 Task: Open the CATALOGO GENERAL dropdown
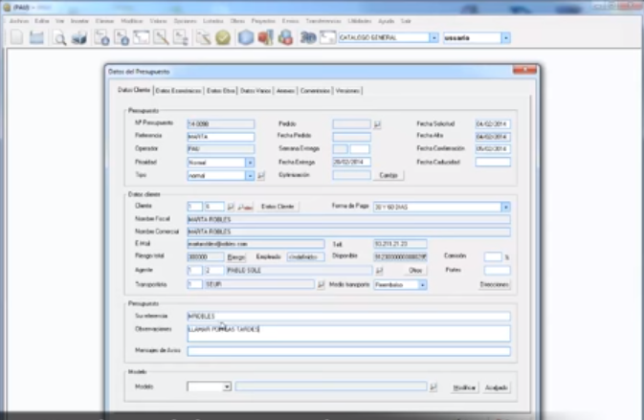433,38
